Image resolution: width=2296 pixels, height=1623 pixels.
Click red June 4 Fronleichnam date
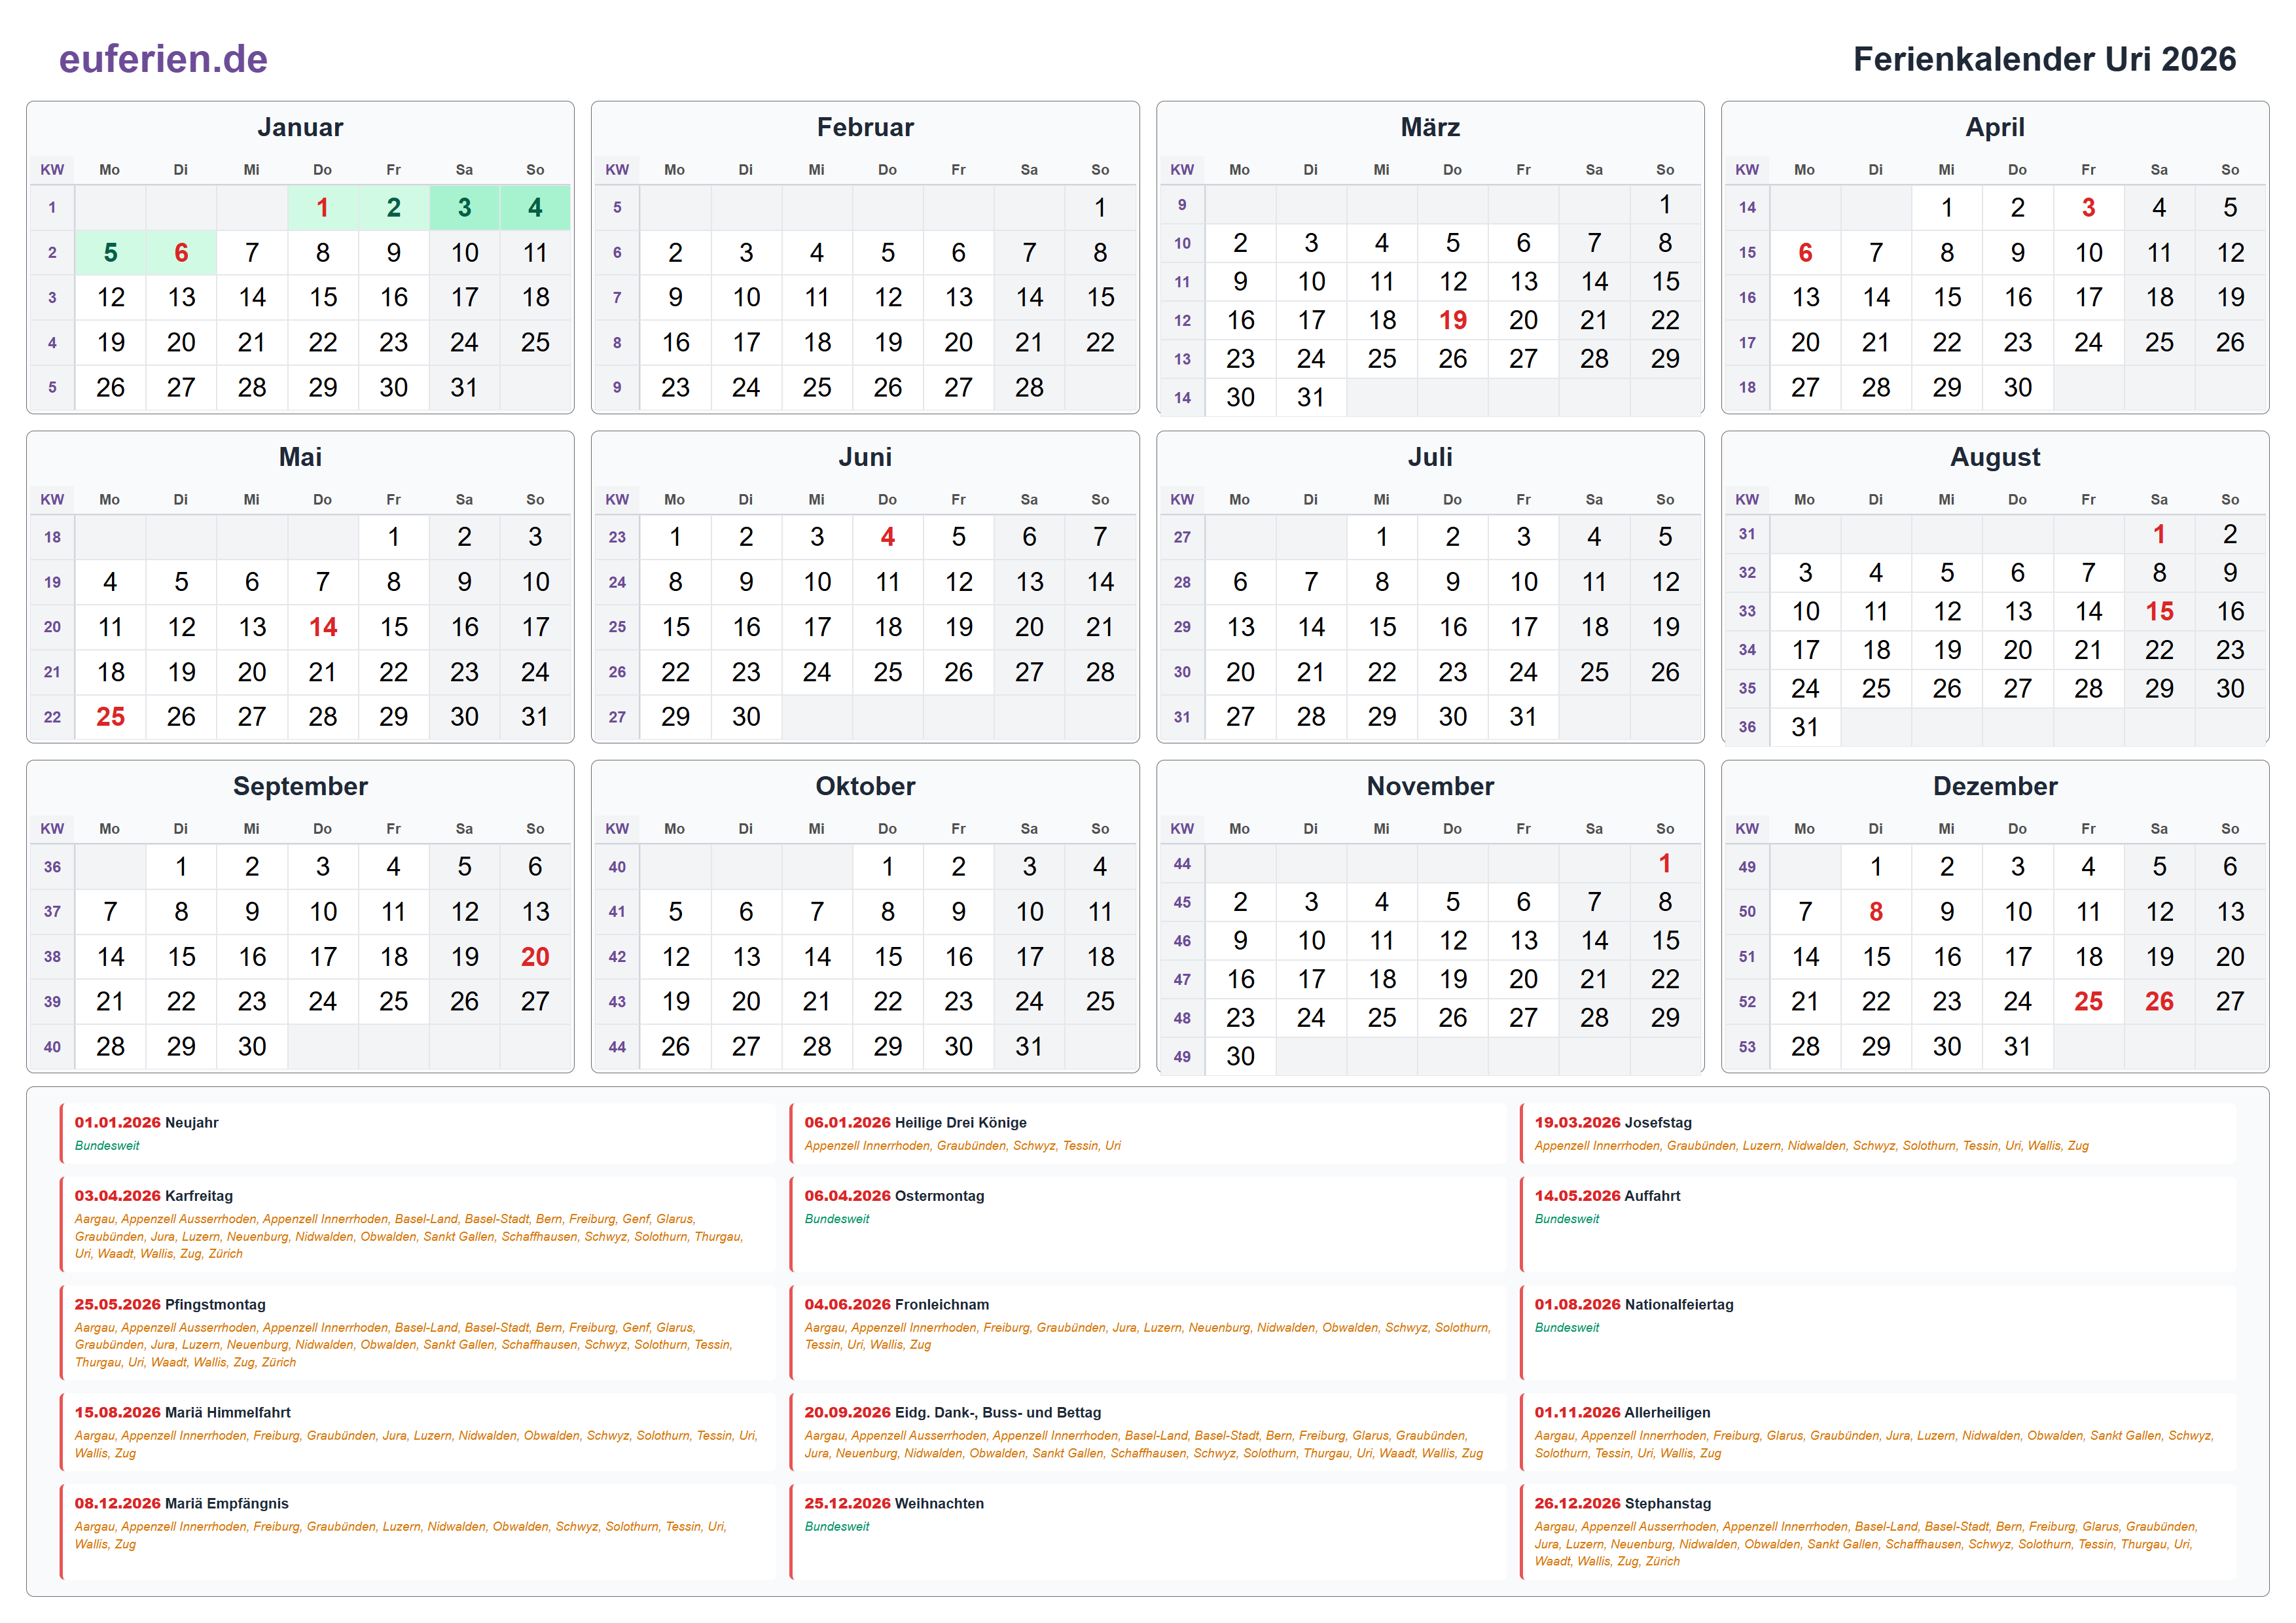tap(887, 537)
